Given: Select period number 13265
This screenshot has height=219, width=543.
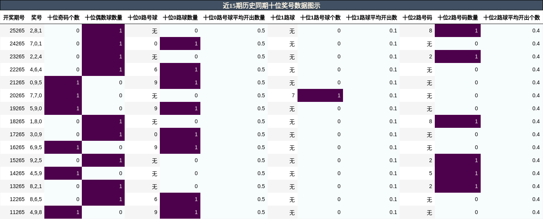Looking at the screenshot, I should [x=17, y=186].
